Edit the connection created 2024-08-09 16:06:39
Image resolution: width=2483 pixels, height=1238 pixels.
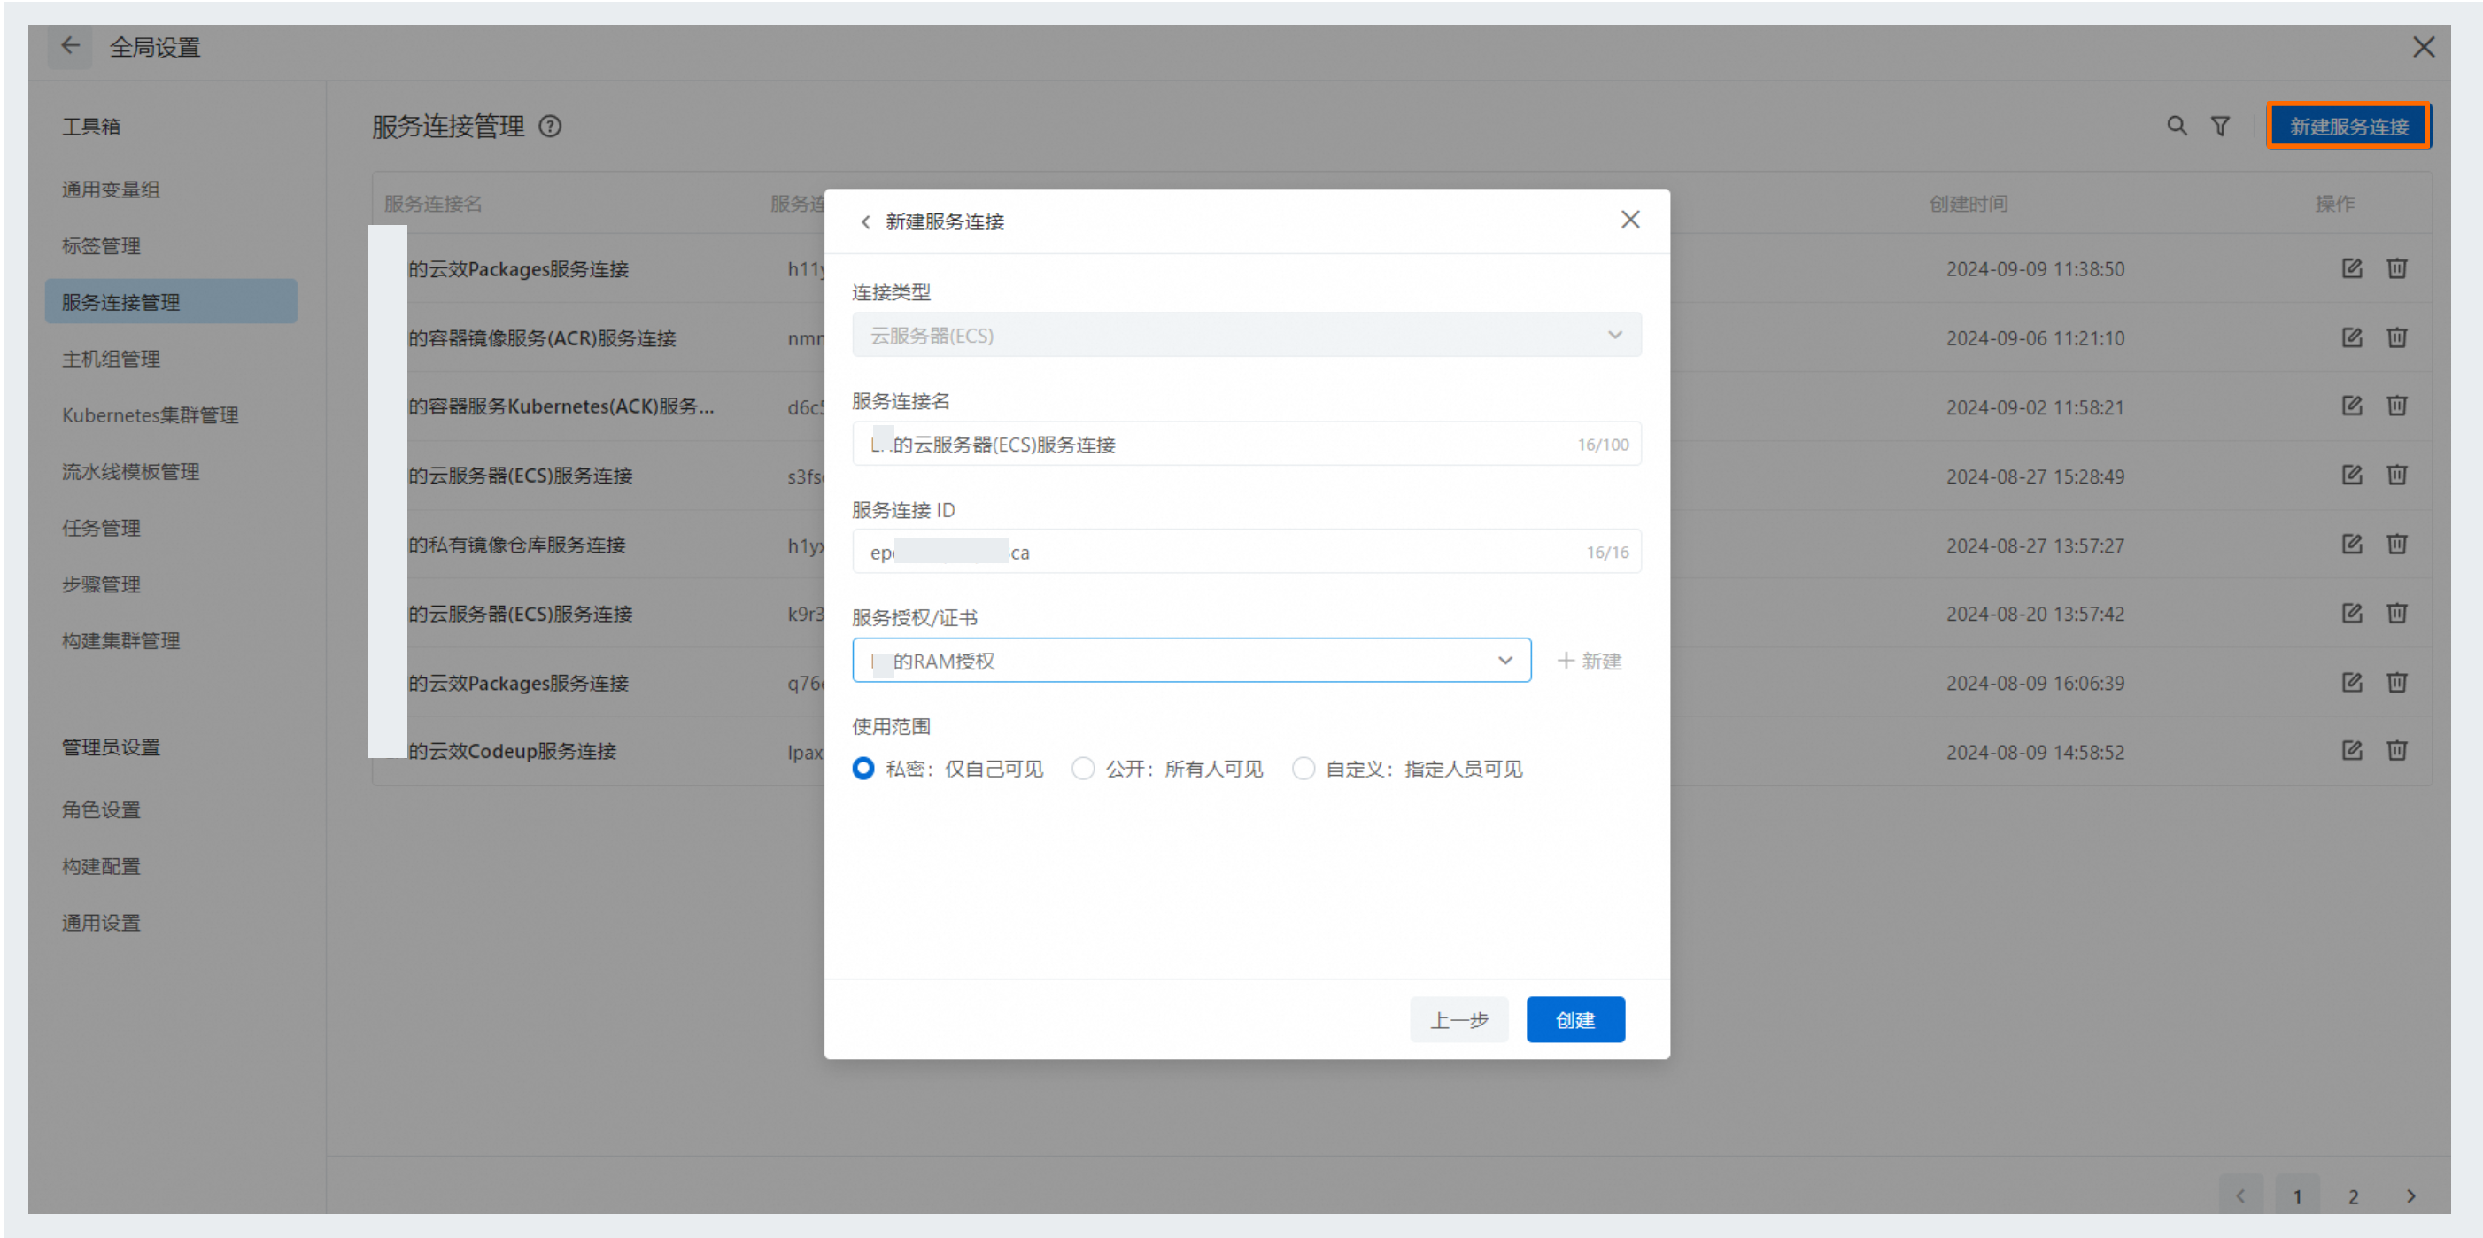2352,683
